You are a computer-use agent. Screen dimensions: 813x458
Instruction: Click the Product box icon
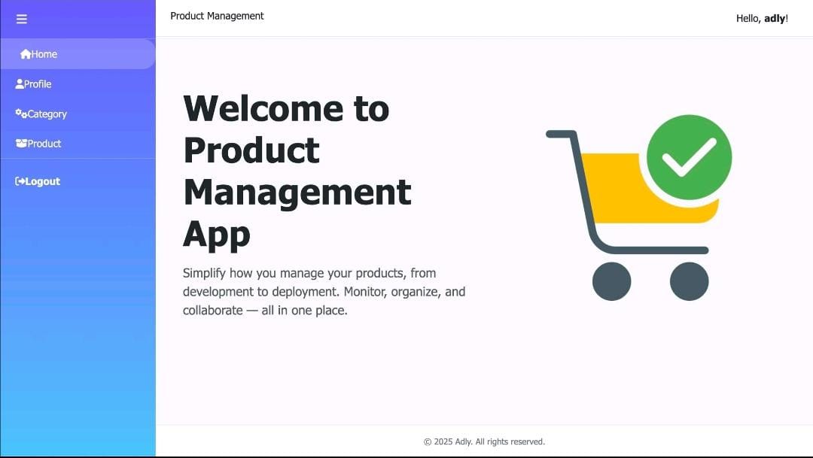pyautogui.click(x=20, y=143)
